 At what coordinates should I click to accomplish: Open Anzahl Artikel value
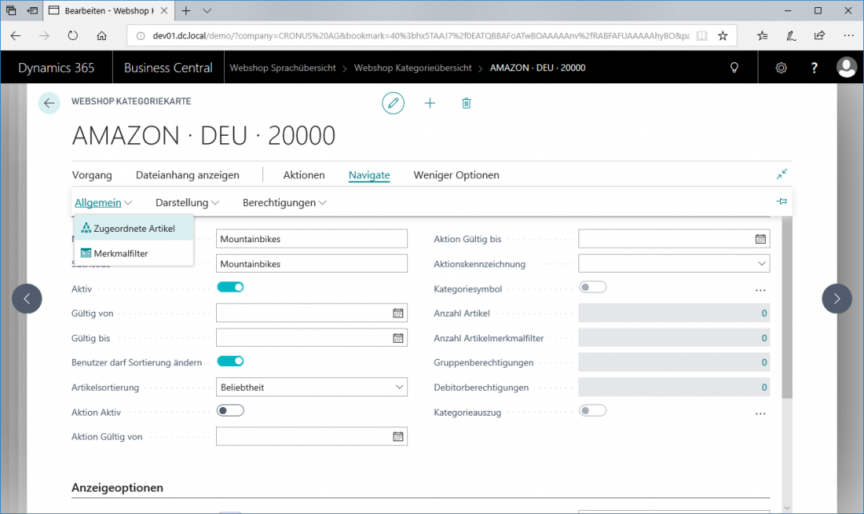674,313
